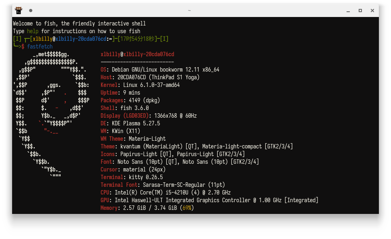The height and width of the screenshot is (239, 391).
Task: Click the Terminal value "kitty 0.26.5"
Action: point(146,177)
